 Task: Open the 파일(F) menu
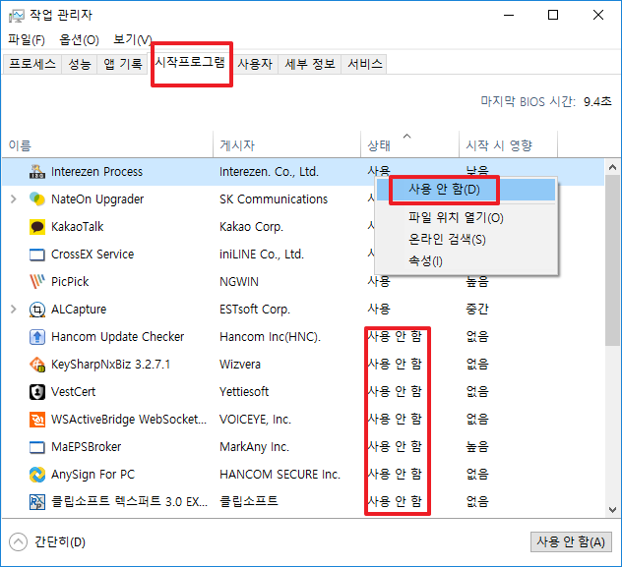[x=27, y=39]
